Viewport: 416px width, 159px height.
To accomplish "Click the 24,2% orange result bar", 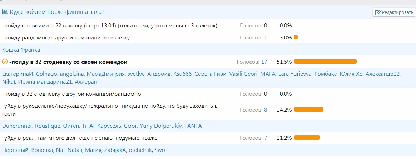I will click(x=308, y=110).
